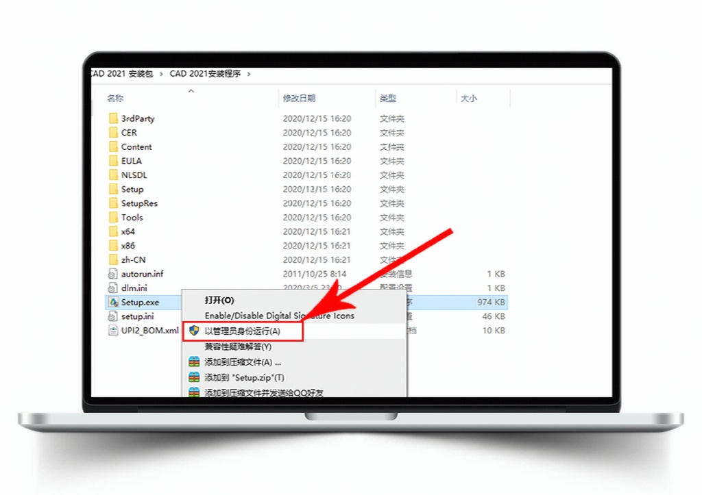Click CAD 2021安装程序 breadcrumb segment
Viewport: 702px width, 495px height.
pyautogui.click(x=205, y=73)
